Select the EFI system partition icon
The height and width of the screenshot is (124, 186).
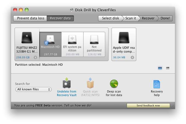pos(72,39)
